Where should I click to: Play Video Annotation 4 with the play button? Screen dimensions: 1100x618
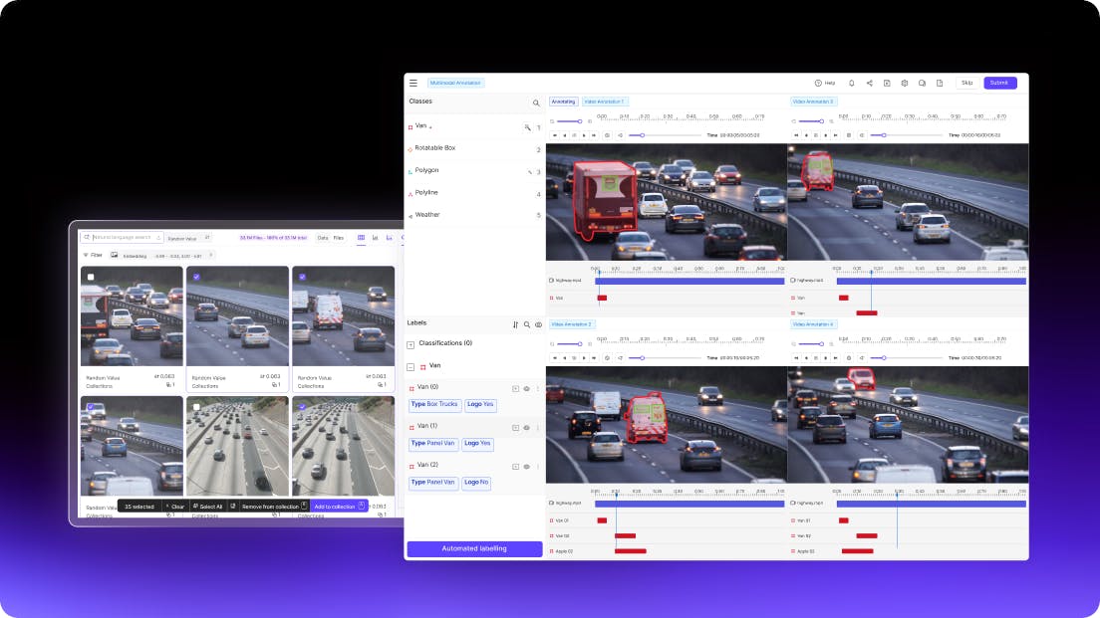[825, 358]
